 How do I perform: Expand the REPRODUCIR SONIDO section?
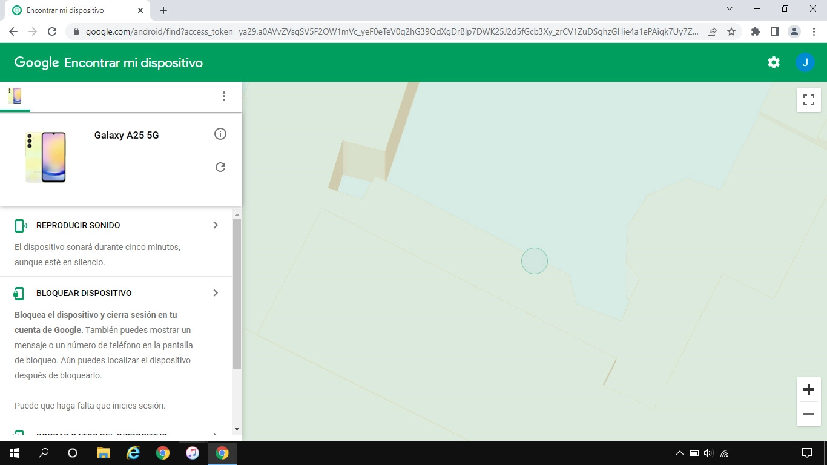[x=215, y=225]
